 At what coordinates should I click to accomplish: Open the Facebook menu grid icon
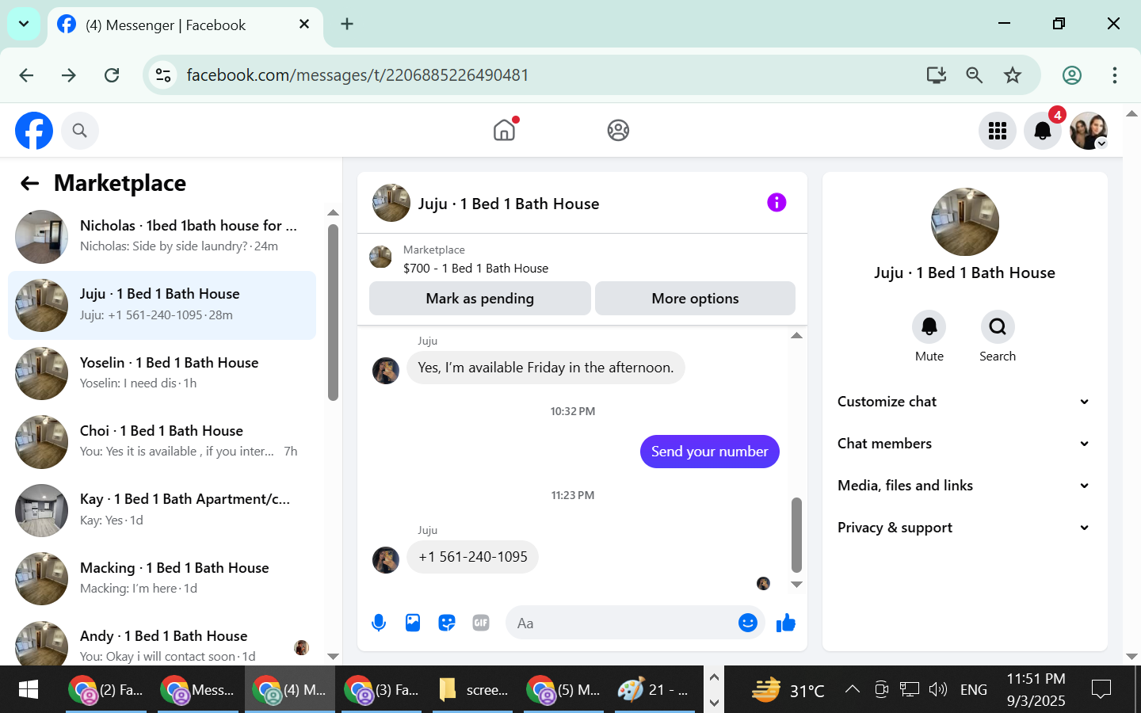(x=998, y=131)
